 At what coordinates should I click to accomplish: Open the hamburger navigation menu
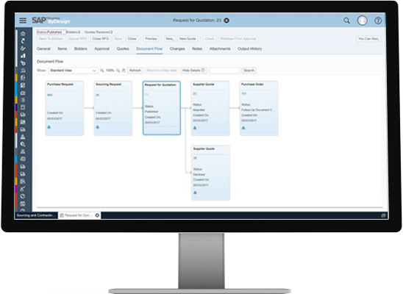23,21
